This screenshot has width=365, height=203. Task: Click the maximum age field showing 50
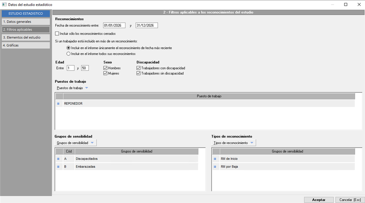85,68
